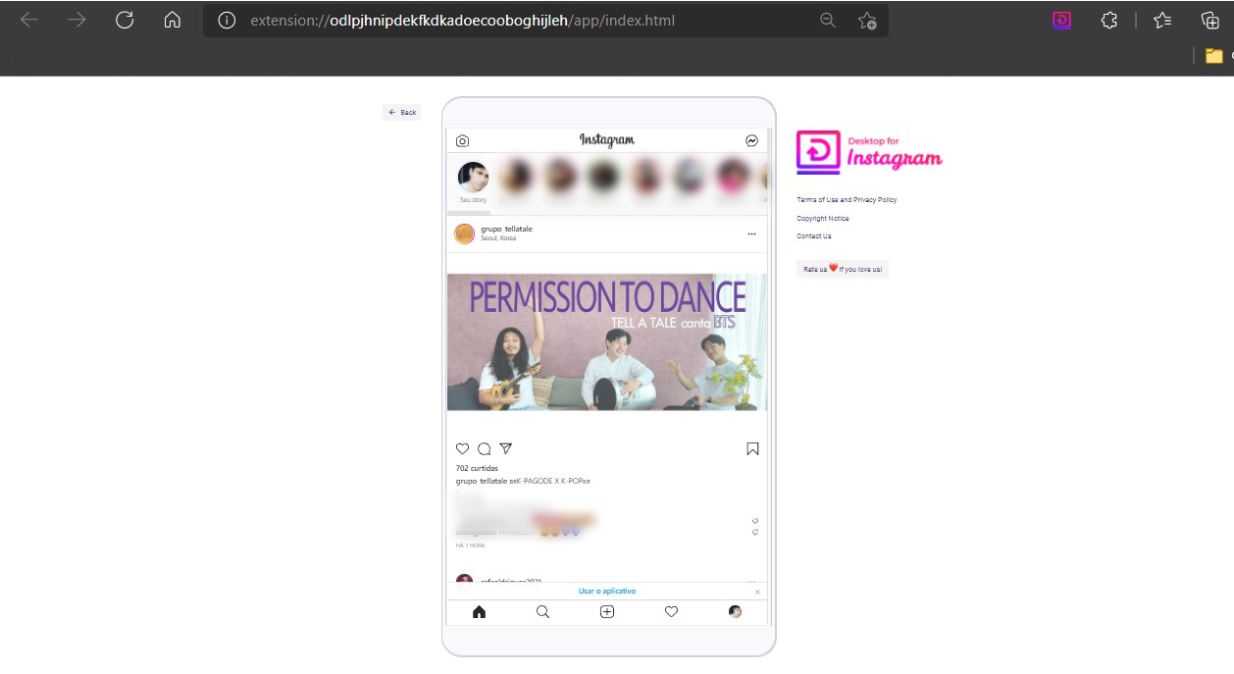The width and height of the screenshot is (1234, 674).
Task: Open the Instagram camera icon
Action: pyautogui.click(x=463, y=141)
